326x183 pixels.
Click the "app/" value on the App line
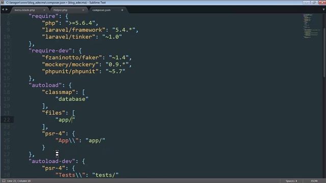coord(95,141)
